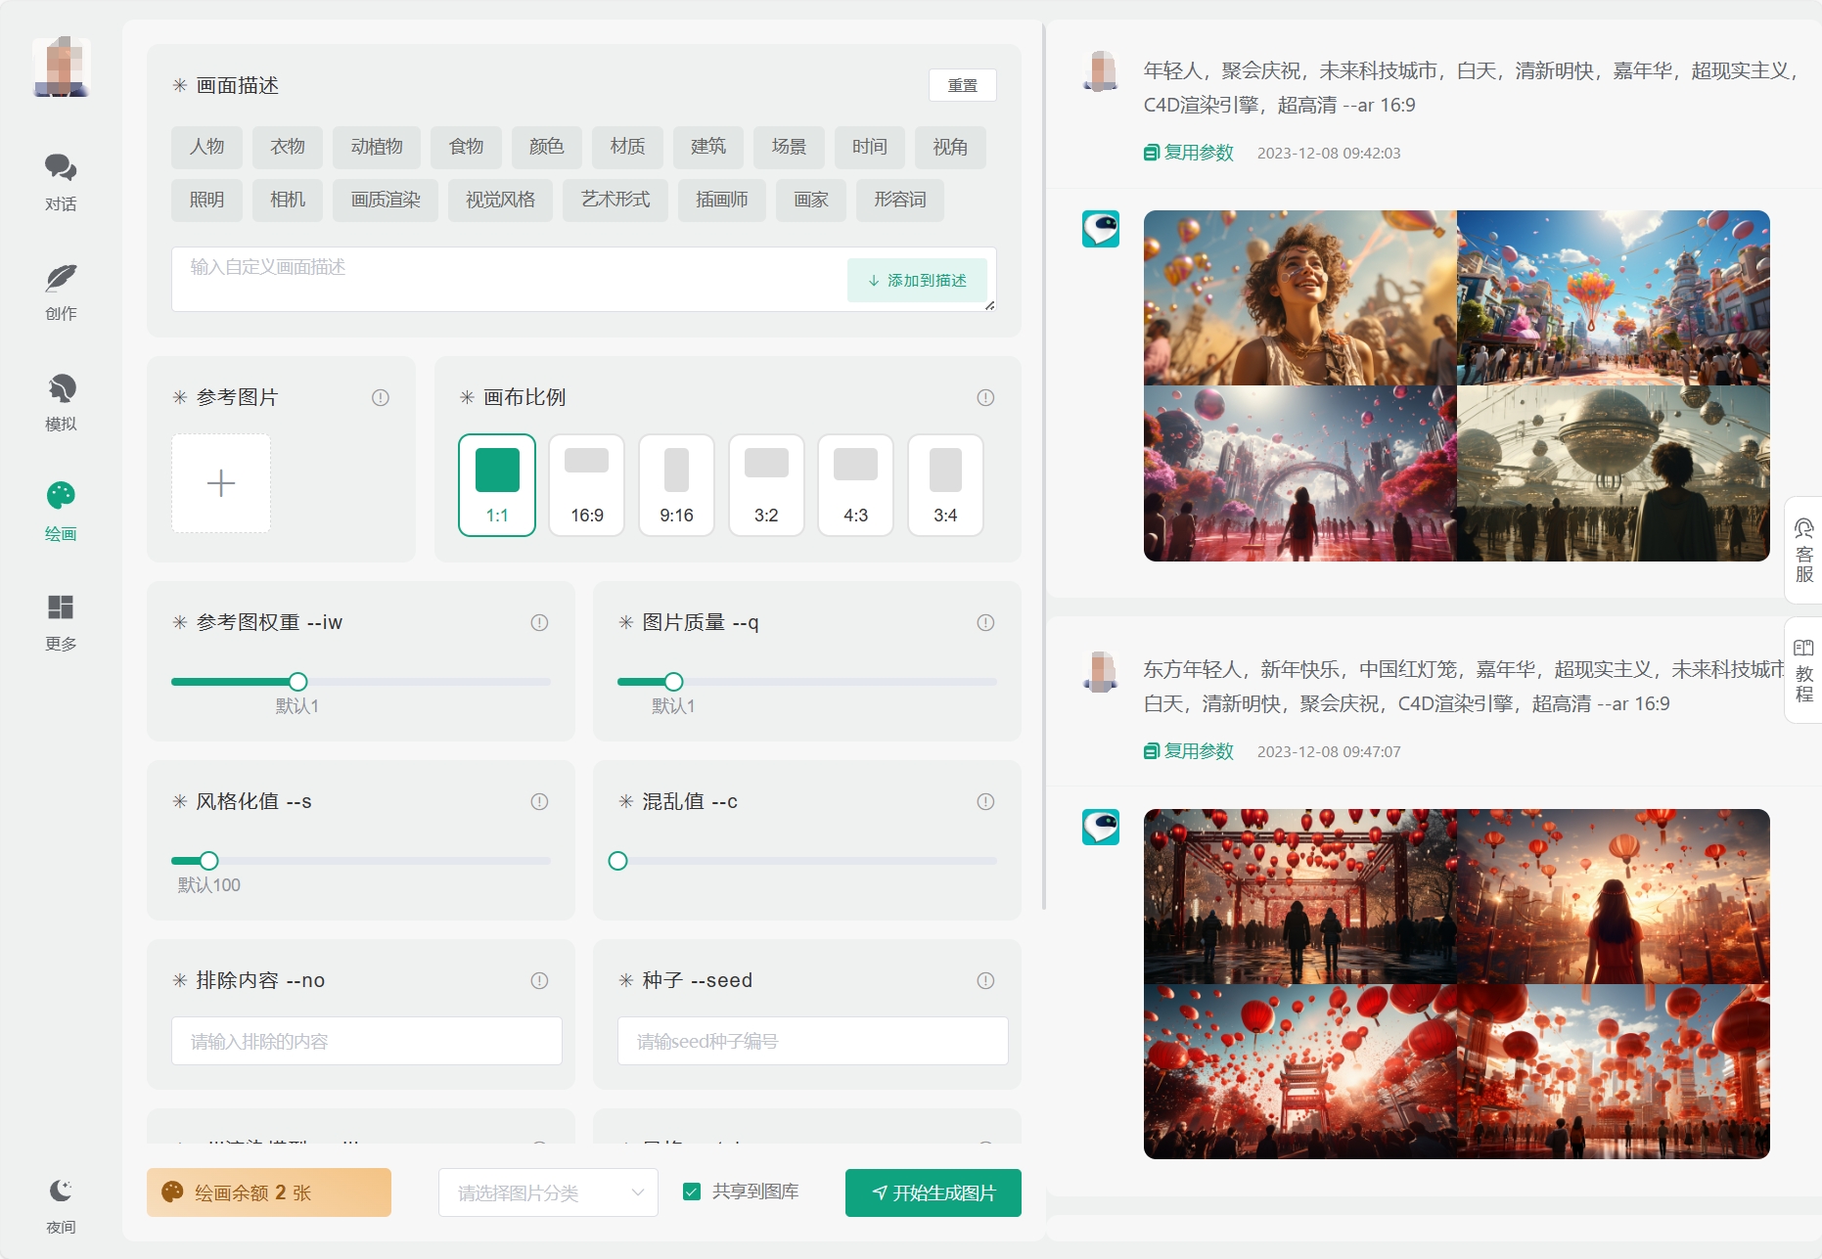Image resolution: width=1822 pixels, height=1259 pixels.
Task: Choose the 9:16 canvas ratio option
Action: tap(676, 485)
